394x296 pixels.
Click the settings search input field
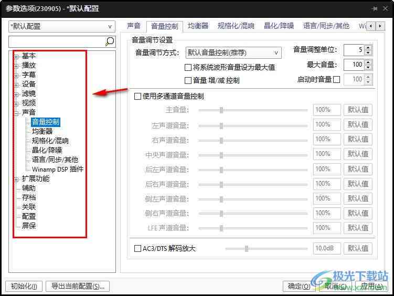(57, 41)
